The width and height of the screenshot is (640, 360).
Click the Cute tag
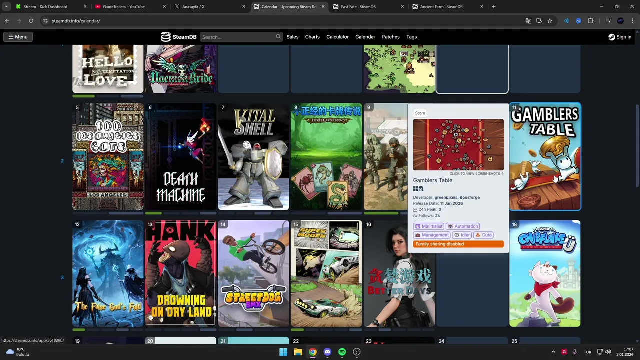(484, 235)
